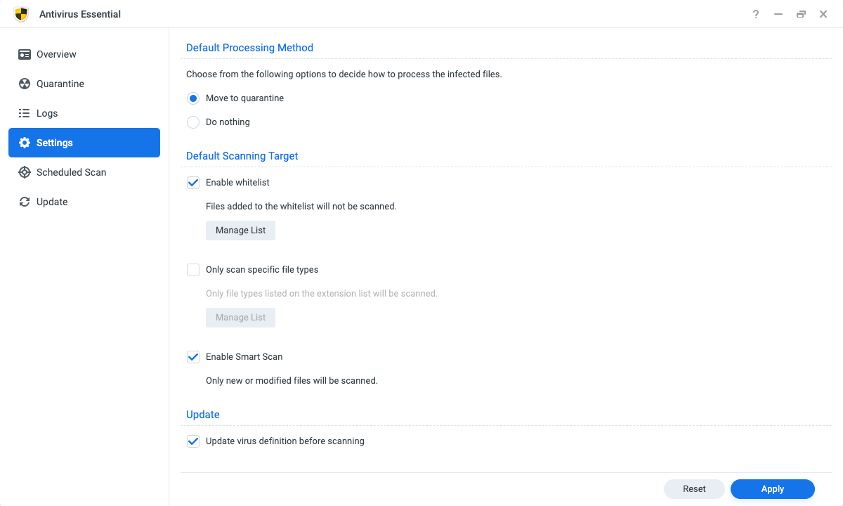Click the Antivirus Essential shield logo
Viewport: 843px width, 506px height.
tap(22, 14)
